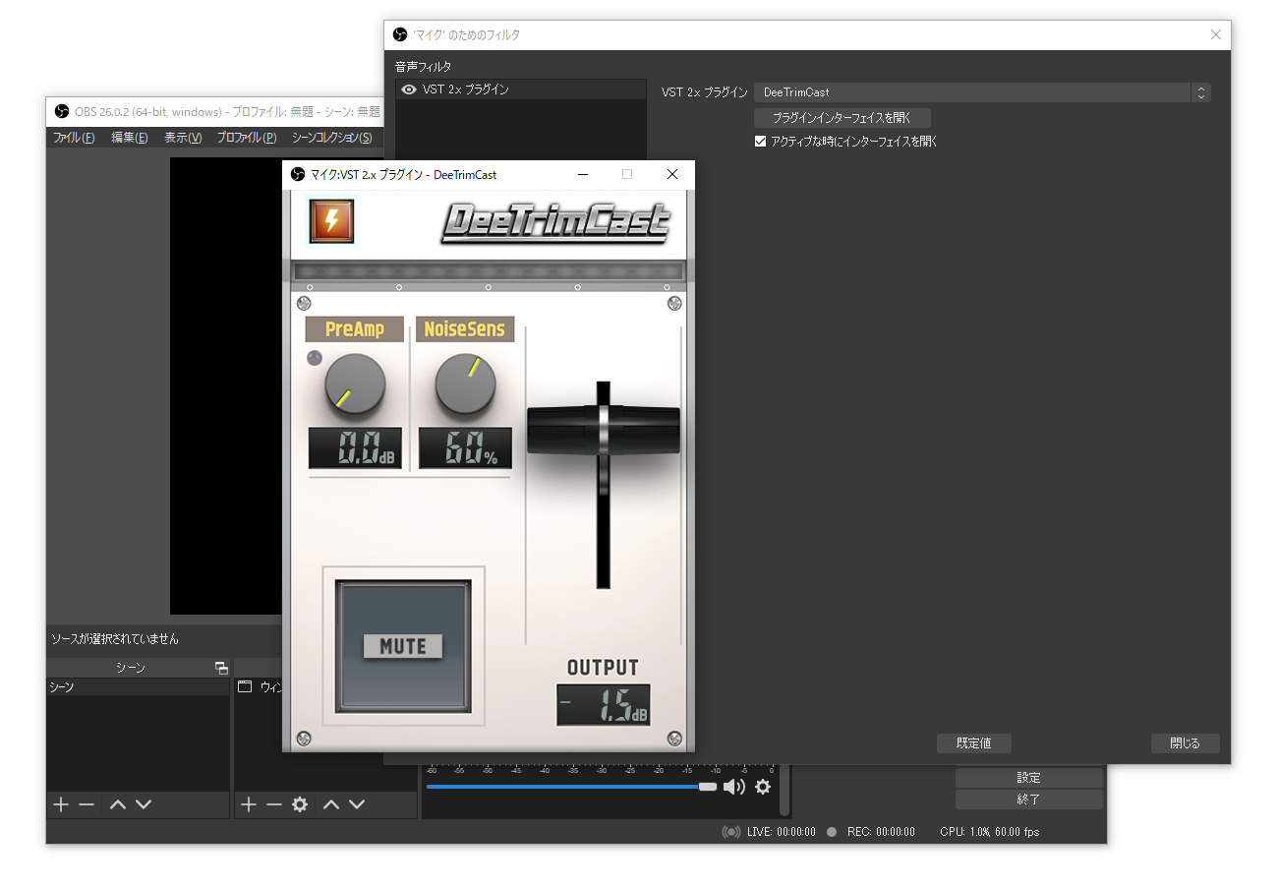Move the source up with the arrow icon

coord(331,804)
